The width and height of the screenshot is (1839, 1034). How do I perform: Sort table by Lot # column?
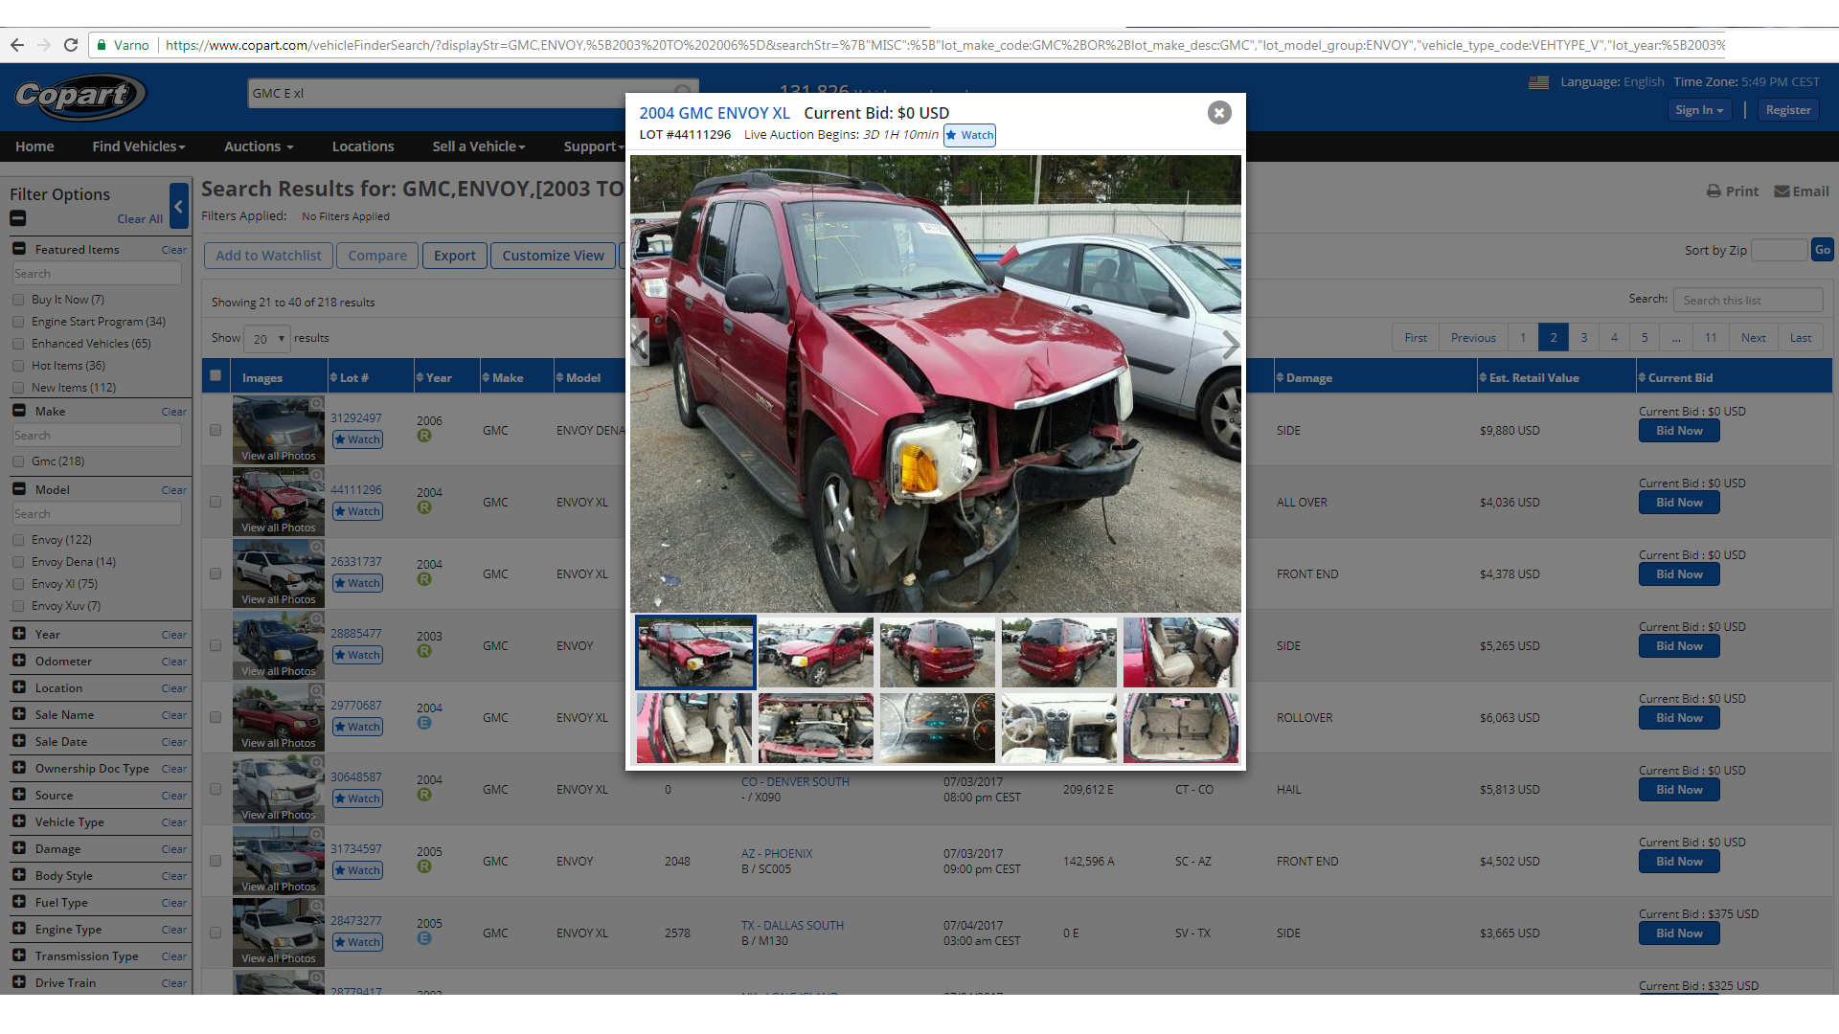click(x=370, y=378)
